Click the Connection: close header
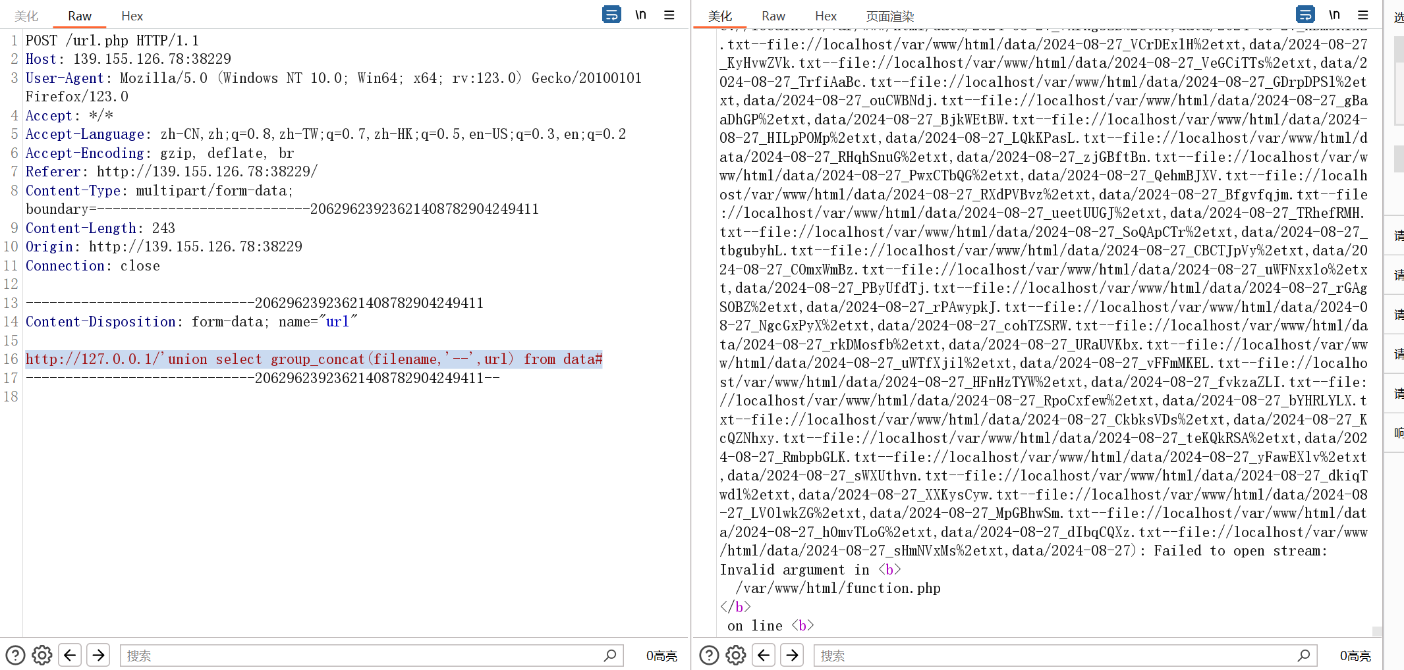This screenshot has width=1404, height=670. [x=93, y=266]
